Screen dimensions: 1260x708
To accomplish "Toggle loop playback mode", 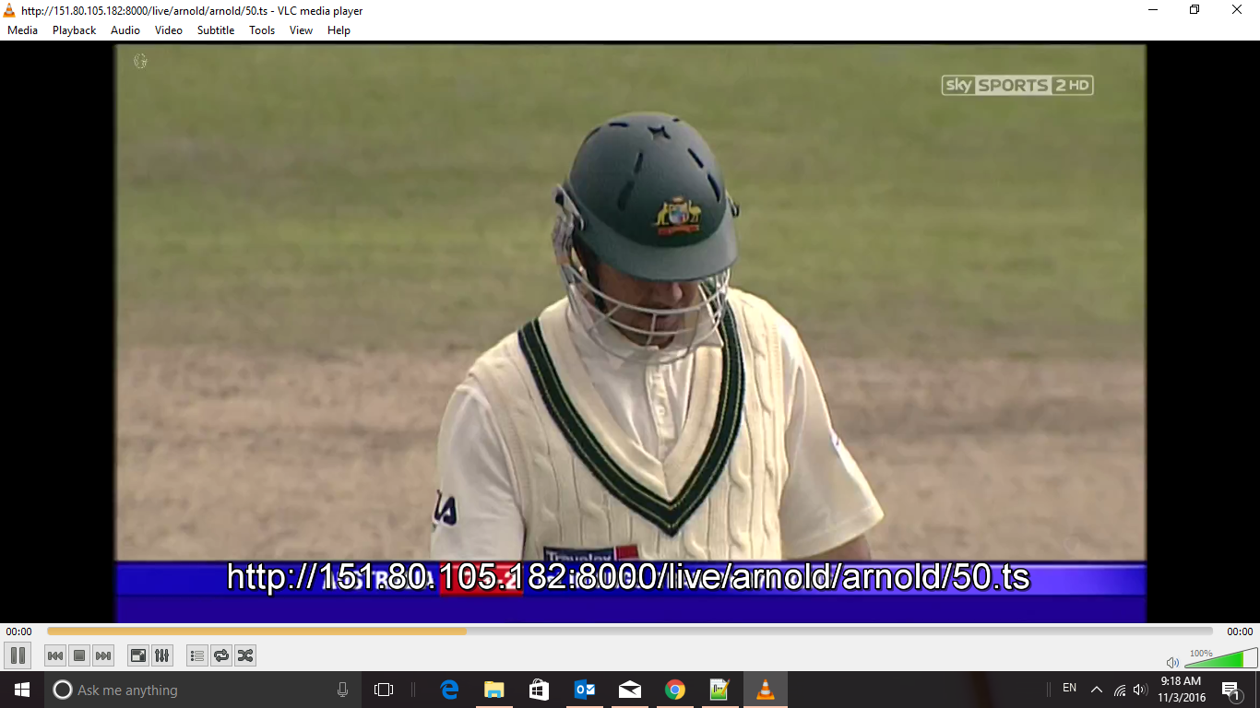I will pos(220,655).
